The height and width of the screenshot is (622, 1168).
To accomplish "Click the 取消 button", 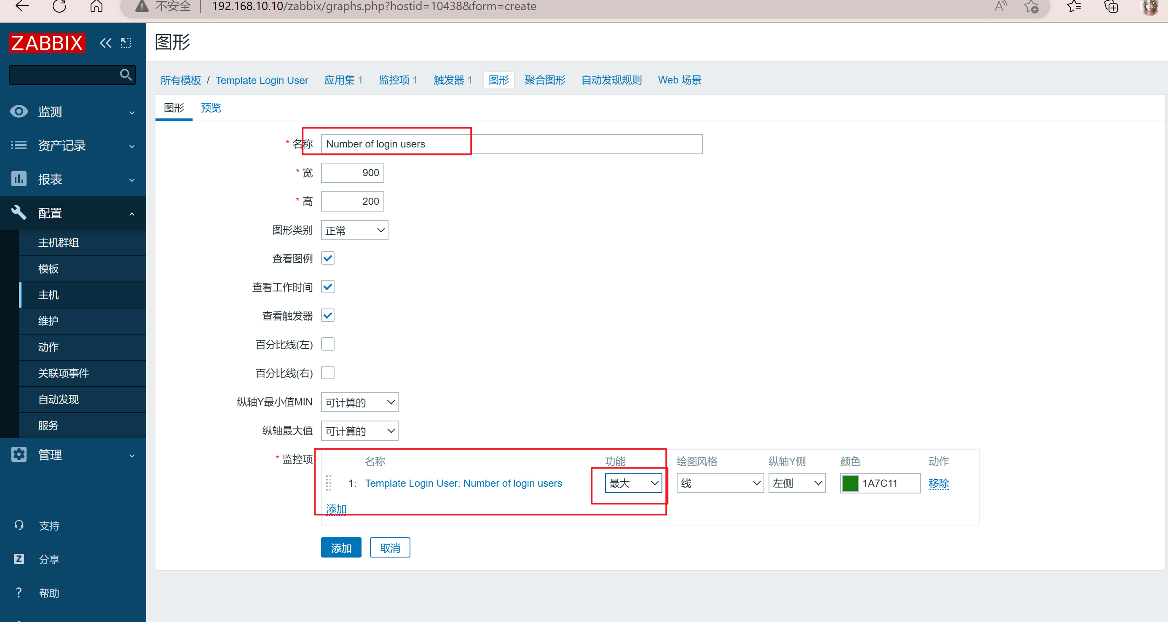I will pyautogui.click(x=390, y=548).
